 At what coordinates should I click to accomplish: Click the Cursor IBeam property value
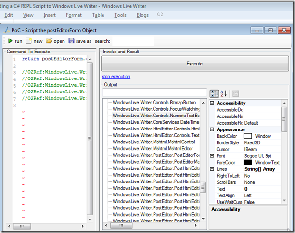click(x=262, y=149)
